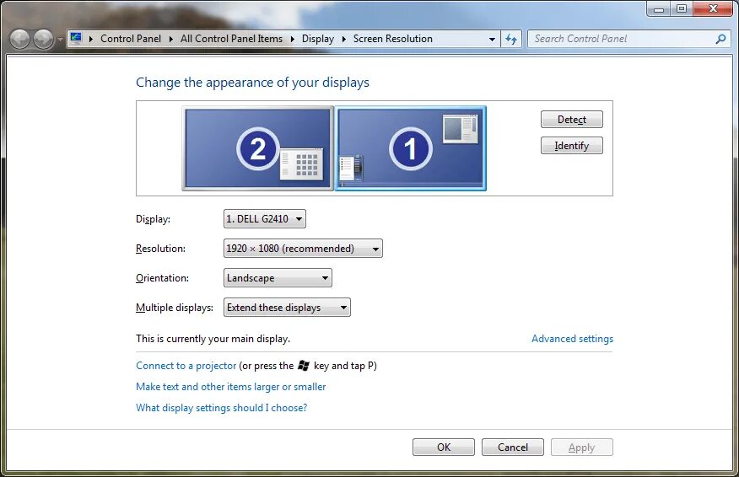
Task: Click the Detect button
Action: tap(572, 119)
